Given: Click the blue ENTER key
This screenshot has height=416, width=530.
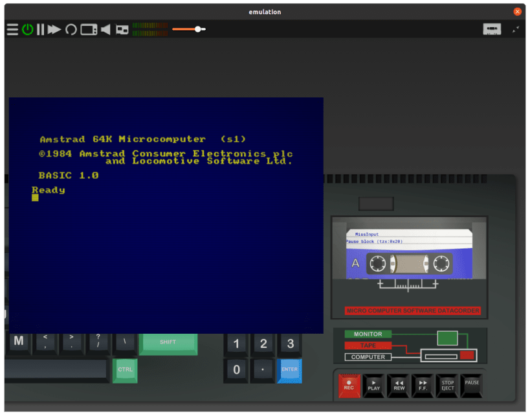Looking at the screenshot, I should click(289, 370).
